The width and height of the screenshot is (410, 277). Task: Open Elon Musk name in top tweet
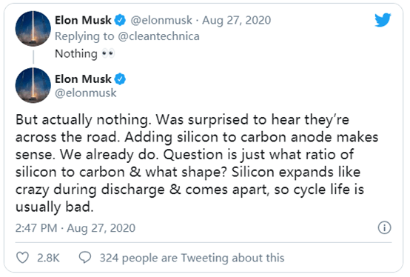[83, 20]
